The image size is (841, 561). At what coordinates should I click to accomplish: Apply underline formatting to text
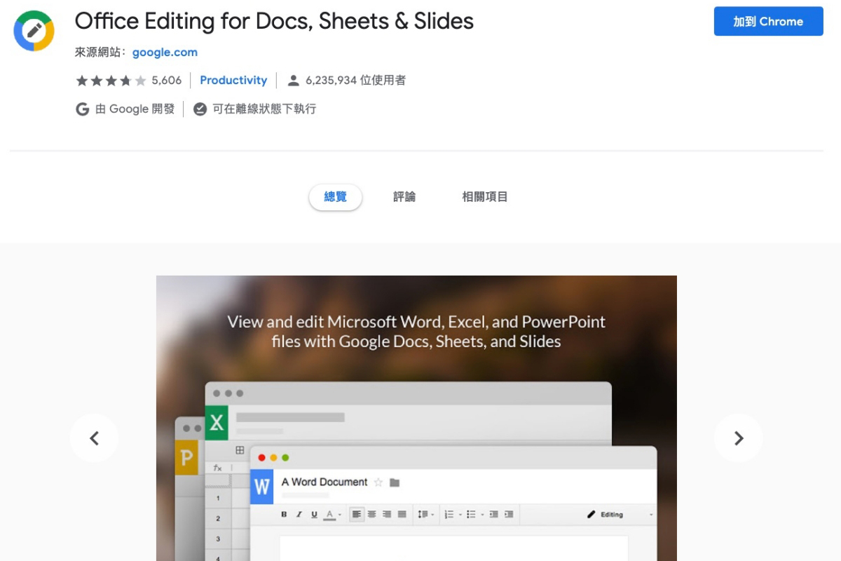click(314, 514)
